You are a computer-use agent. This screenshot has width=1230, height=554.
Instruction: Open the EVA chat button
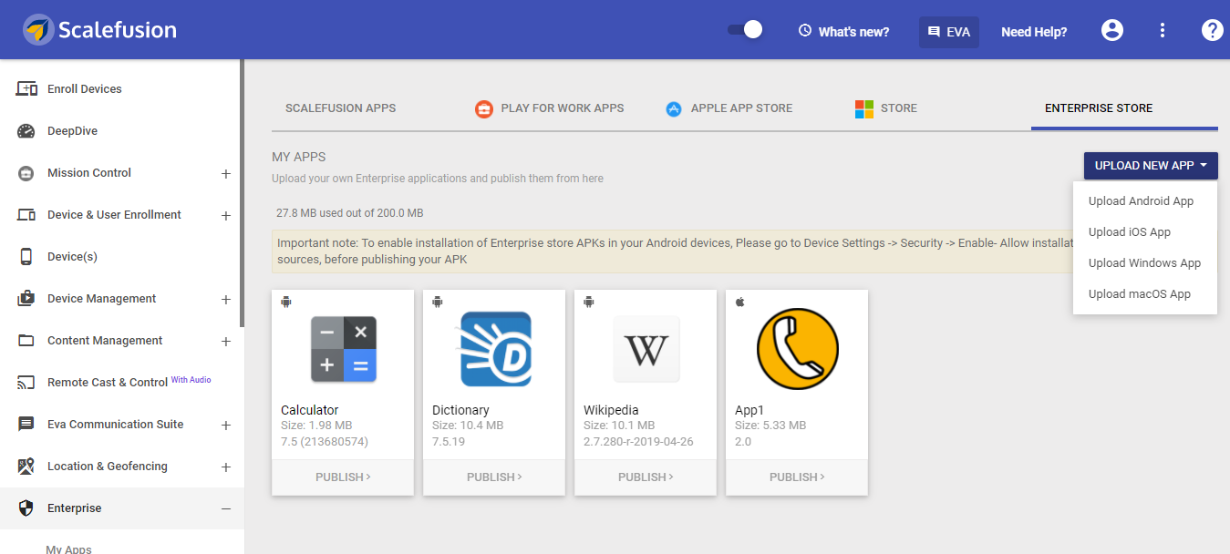pos(948,31)
